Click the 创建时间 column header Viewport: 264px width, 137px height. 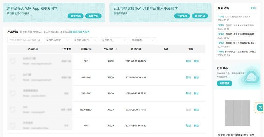tap(136, 49)
